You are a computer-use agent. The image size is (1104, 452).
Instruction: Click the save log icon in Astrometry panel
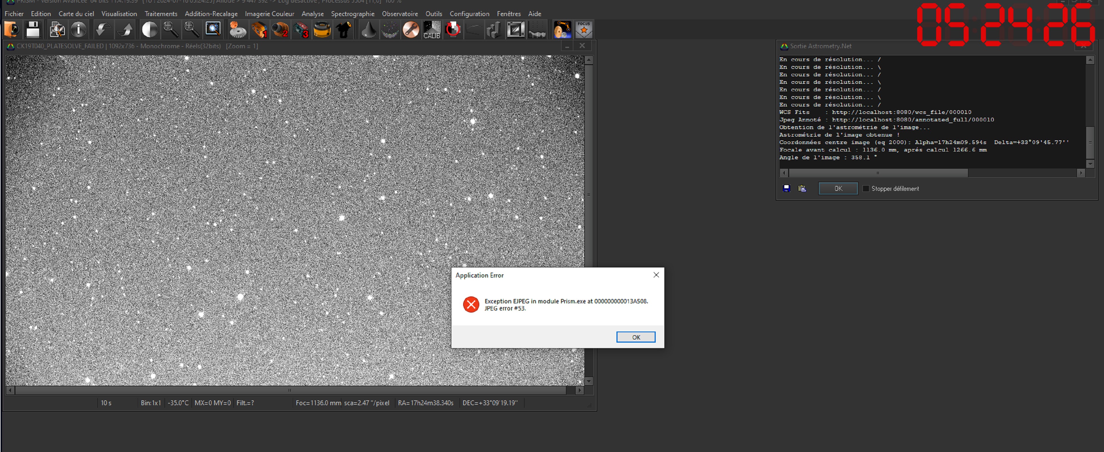pos(786,189)
